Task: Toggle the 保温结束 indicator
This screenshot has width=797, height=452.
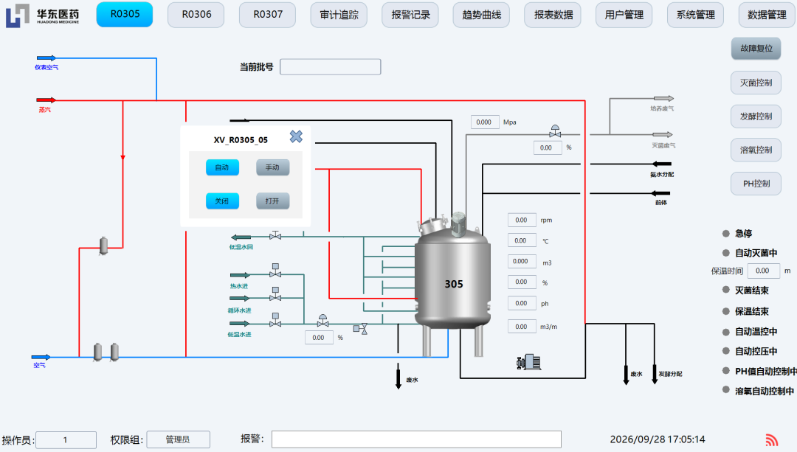Action: click(x=726, y=311)
